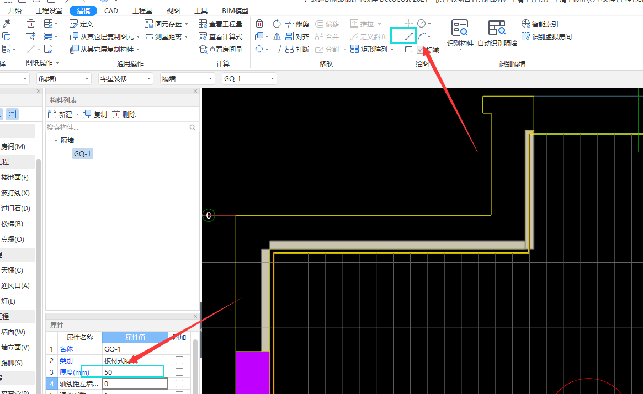
Task: Select 楼地面(F) in the side list
Action: point(15,178)
